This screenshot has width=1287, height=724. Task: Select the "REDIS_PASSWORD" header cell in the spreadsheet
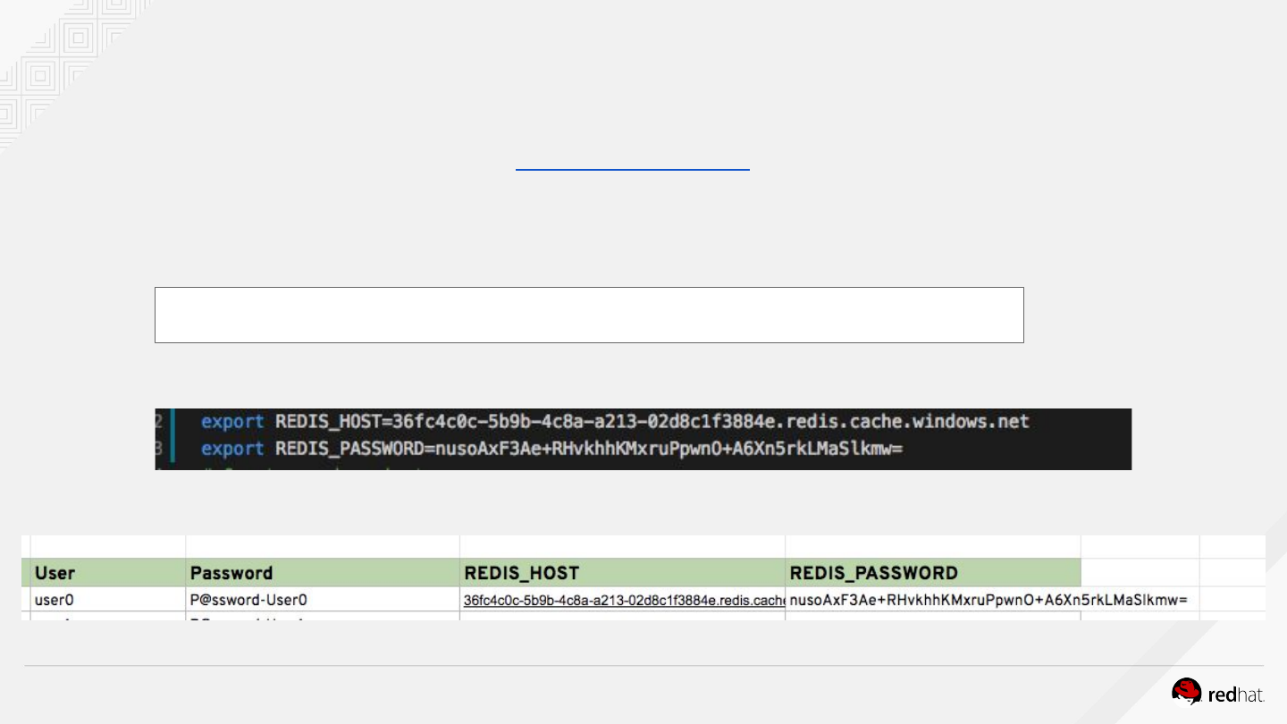click(x=933, y=573)
